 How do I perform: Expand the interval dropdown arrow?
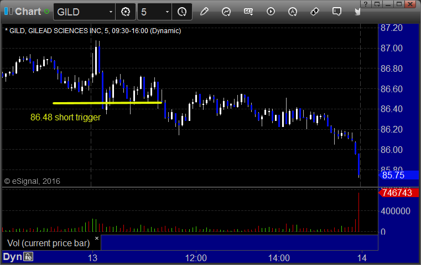pos(167,12)
